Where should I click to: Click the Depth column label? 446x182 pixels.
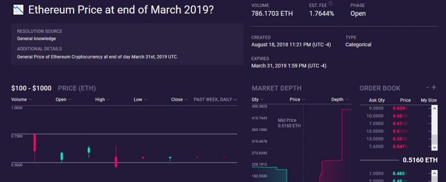pyautogui.click(x=338, y=100)
